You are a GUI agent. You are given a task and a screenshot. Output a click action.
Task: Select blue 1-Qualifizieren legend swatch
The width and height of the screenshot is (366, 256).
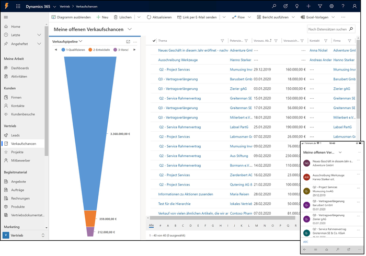click(x=63, y=50)
